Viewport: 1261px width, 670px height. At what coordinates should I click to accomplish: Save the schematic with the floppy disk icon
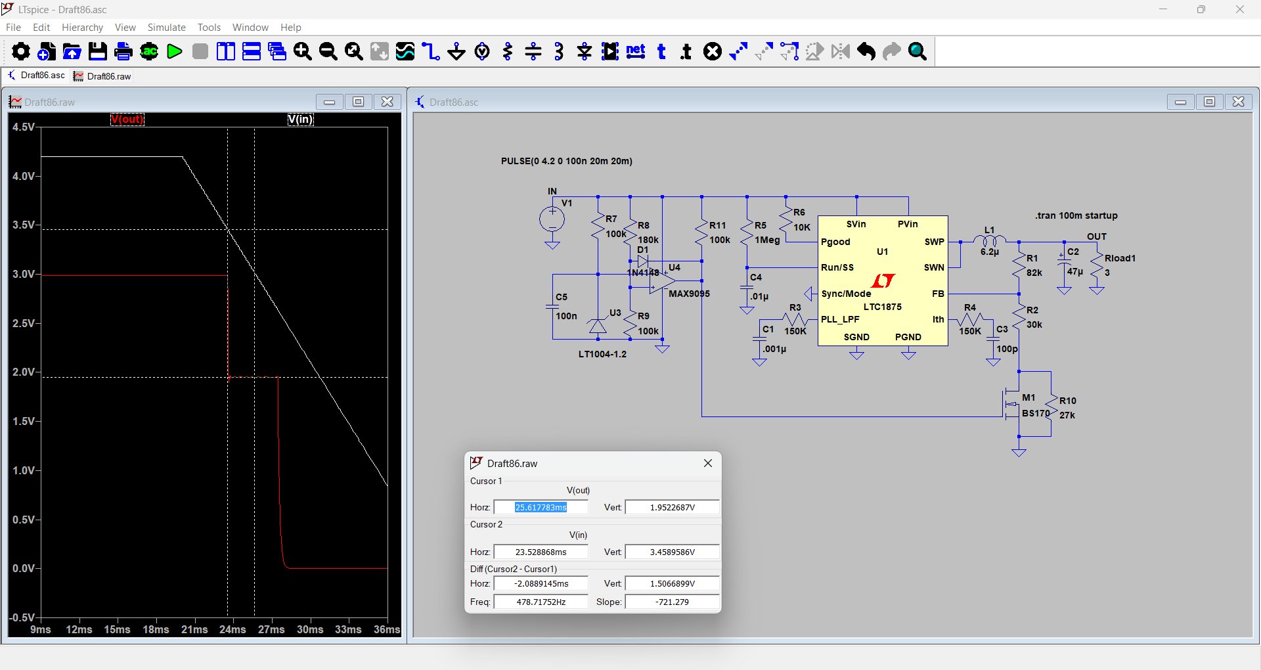coord(98,51)
